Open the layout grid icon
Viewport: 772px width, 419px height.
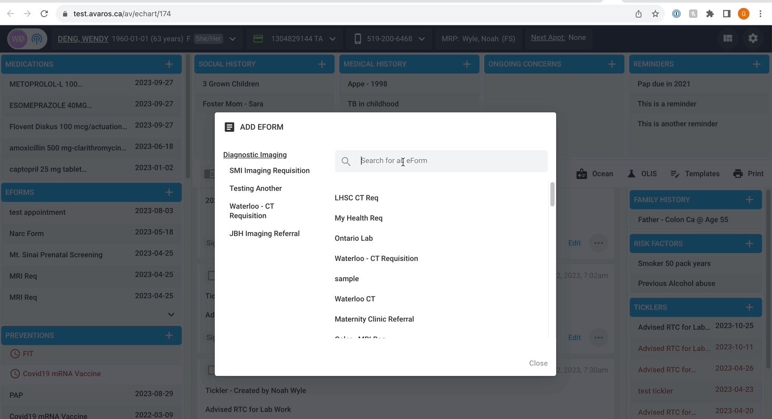[728, 38]
